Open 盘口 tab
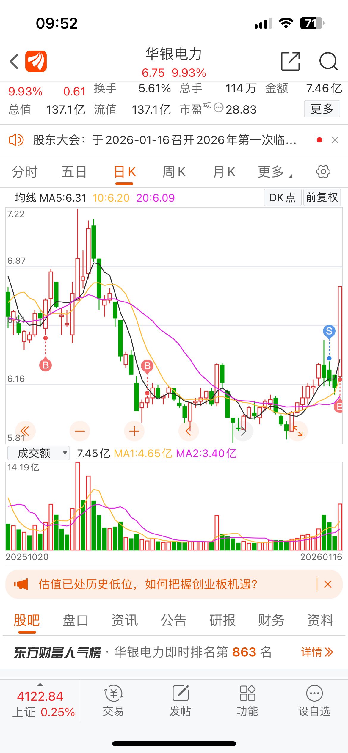The image size is (348, 753). [75, 621]
